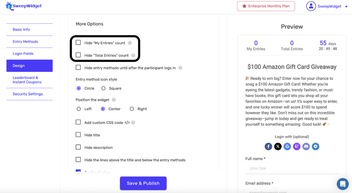Click the Full name input field
352x193 pixels.
(291, 168)
